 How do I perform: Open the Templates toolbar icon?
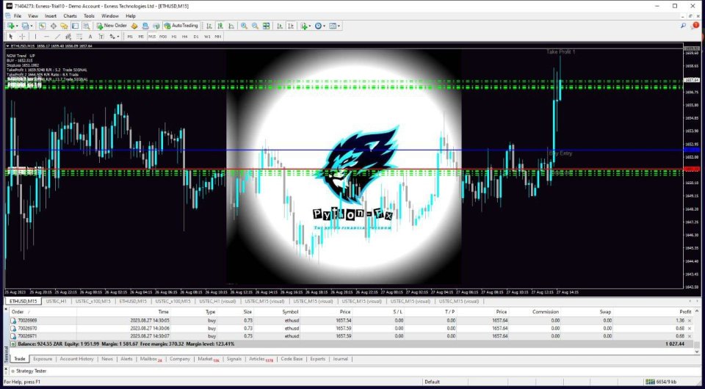click(x=333, y=26)
